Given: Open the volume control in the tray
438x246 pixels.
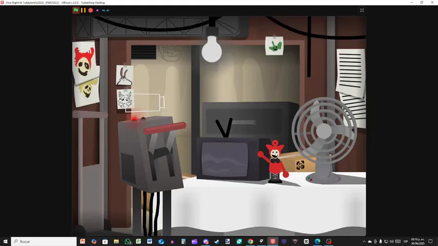Looking at the screenshot, I should 391,242.
